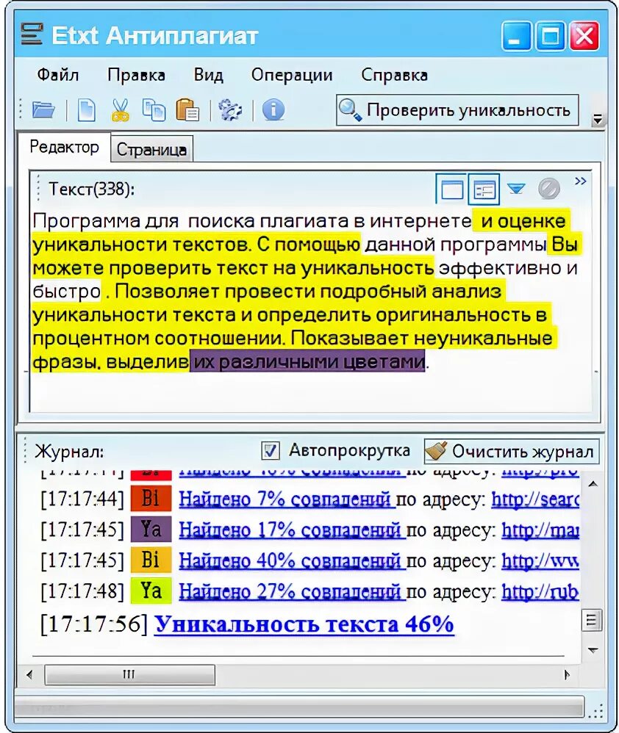619x733 pixels.
Task: Click the purple Ya badge at 17:17:45
Action: pyautogui.click(x=151, y=529)
